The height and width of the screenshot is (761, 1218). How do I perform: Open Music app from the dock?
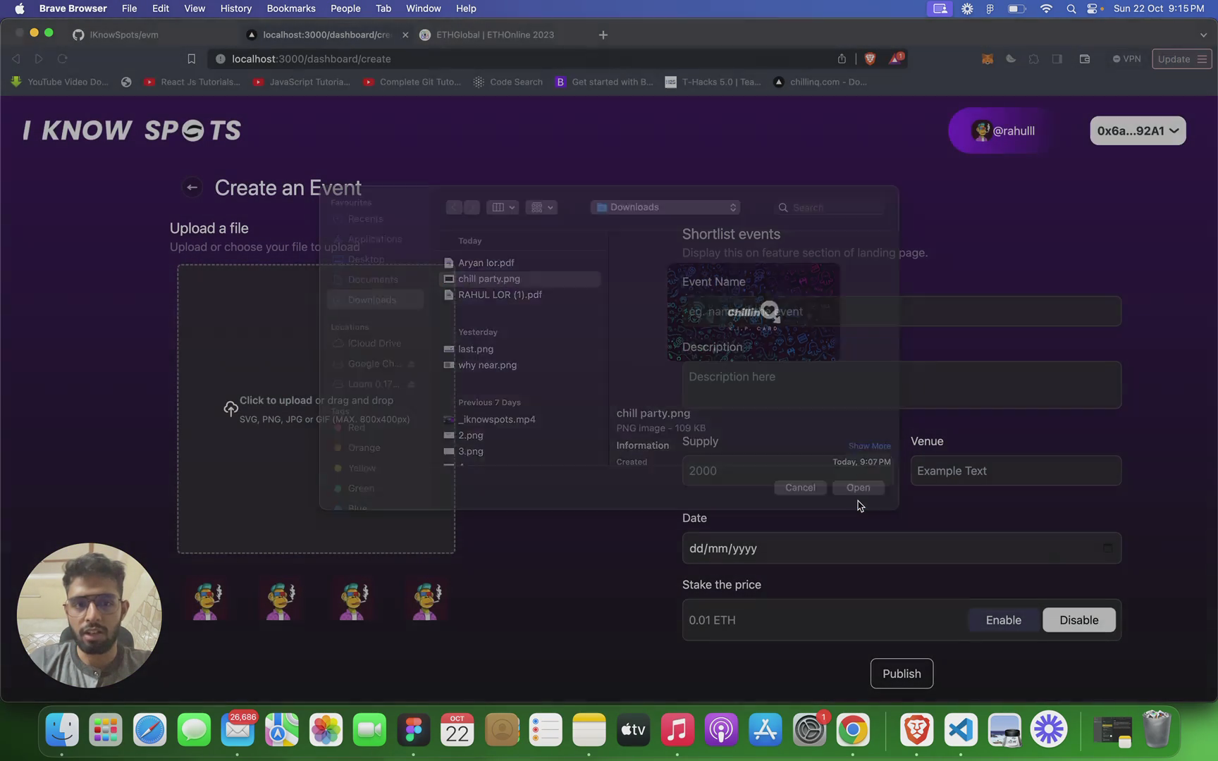pos(677,730)
